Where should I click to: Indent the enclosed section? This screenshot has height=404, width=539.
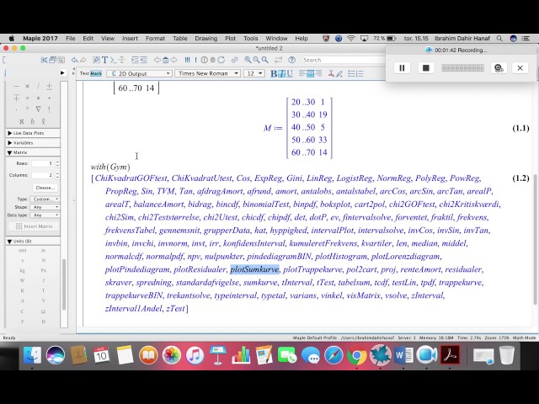135,60
